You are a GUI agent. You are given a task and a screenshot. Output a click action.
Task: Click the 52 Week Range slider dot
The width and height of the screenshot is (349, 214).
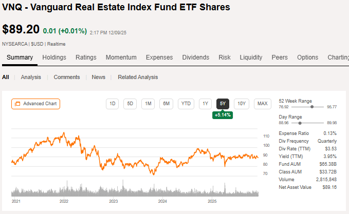pos(312,107)
